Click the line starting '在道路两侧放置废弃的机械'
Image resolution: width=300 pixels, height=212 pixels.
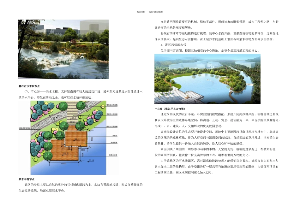pos(219,22)
